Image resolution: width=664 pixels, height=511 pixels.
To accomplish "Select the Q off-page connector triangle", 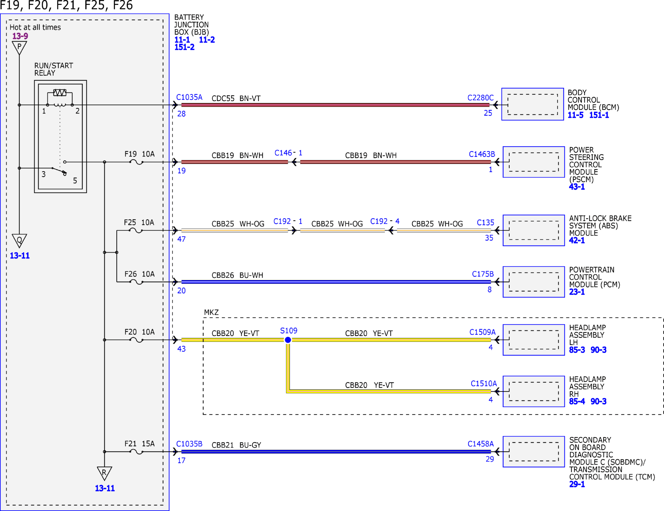I will (x=19, y=241).
